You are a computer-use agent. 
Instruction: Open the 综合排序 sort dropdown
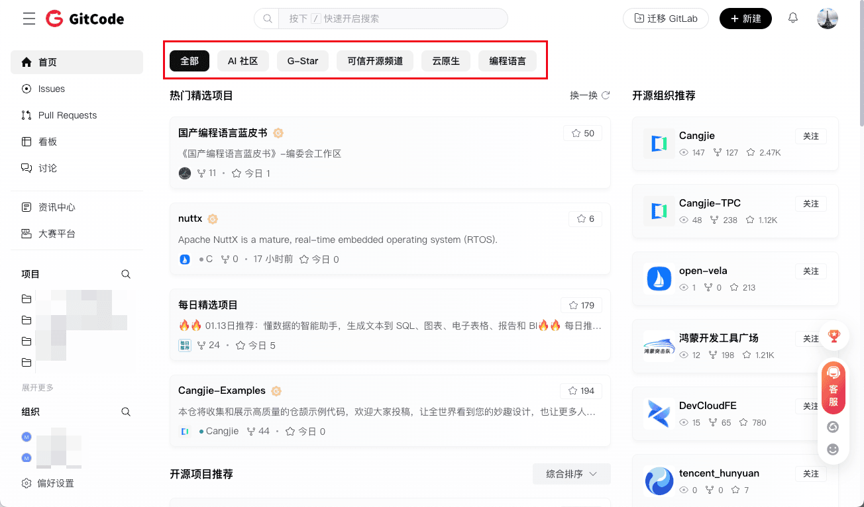point(571,474)
